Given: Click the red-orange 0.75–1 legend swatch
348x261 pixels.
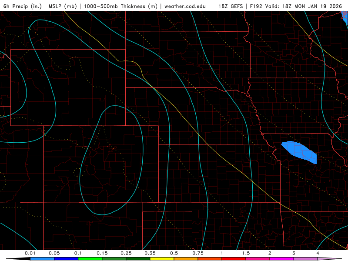Looking at the screenshot, I should pyautogui.click(x=210, y=259).
